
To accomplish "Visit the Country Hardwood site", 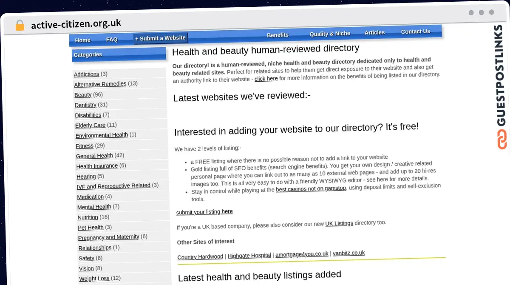I will point(200,256).
